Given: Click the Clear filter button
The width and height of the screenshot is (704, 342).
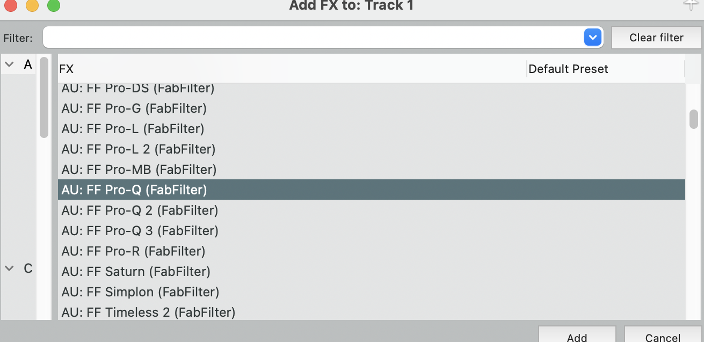Looking at the screenshot, I should coord(656,38).
